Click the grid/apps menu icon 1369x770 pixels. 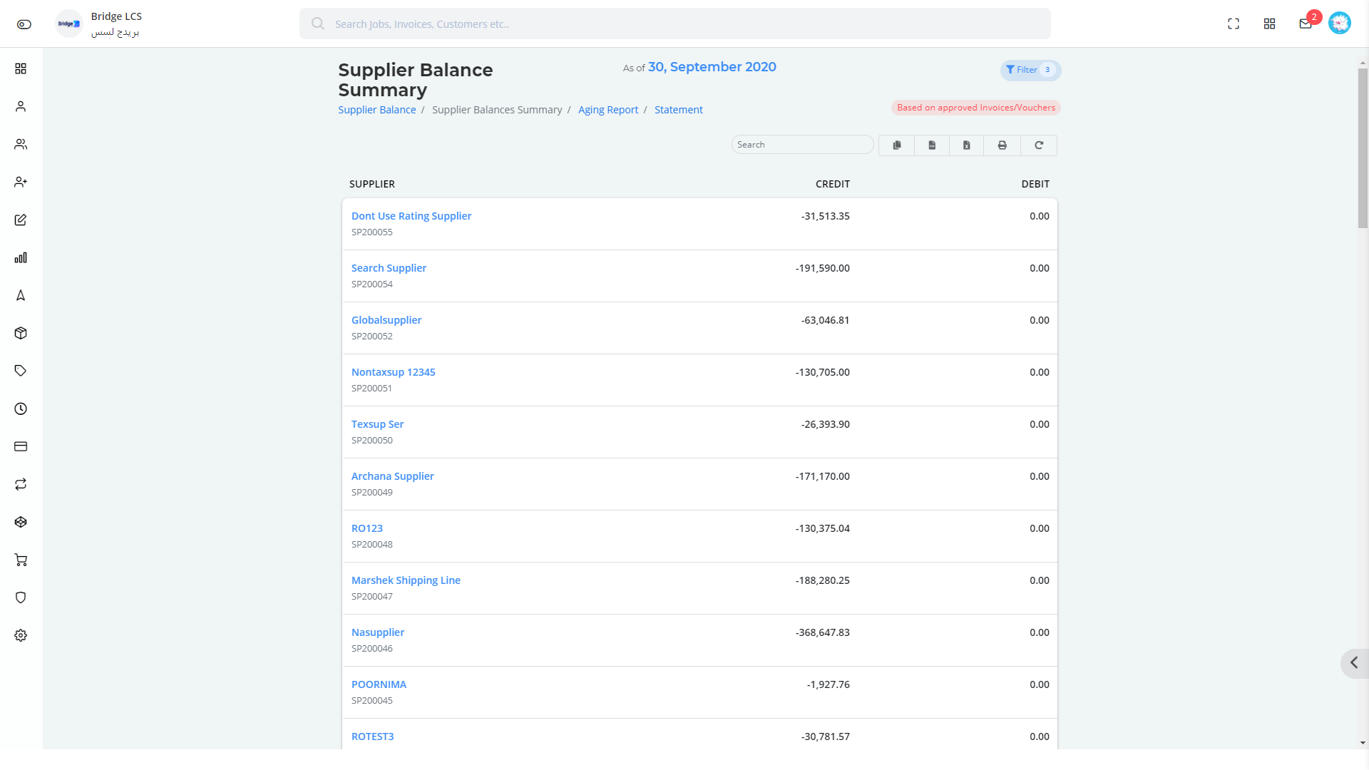coord(1269,24)
